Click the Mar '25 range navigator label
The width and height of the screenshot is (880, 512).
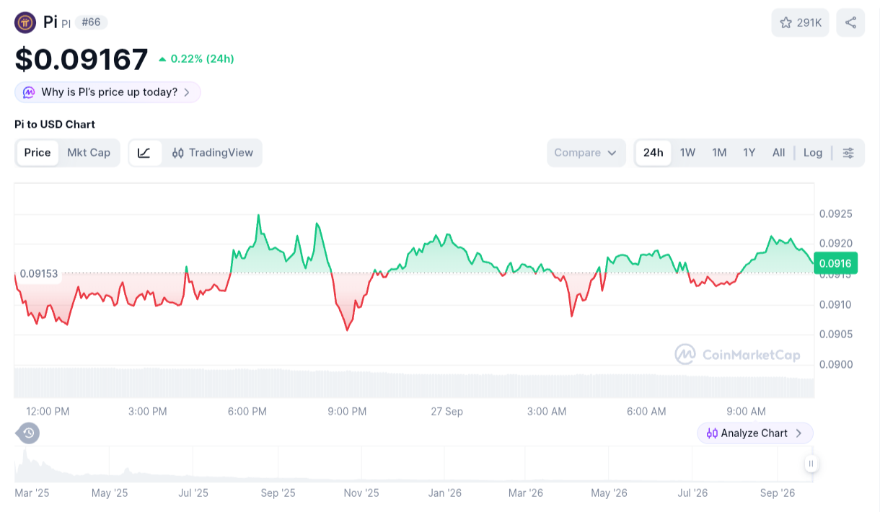[x=32, y=493]
